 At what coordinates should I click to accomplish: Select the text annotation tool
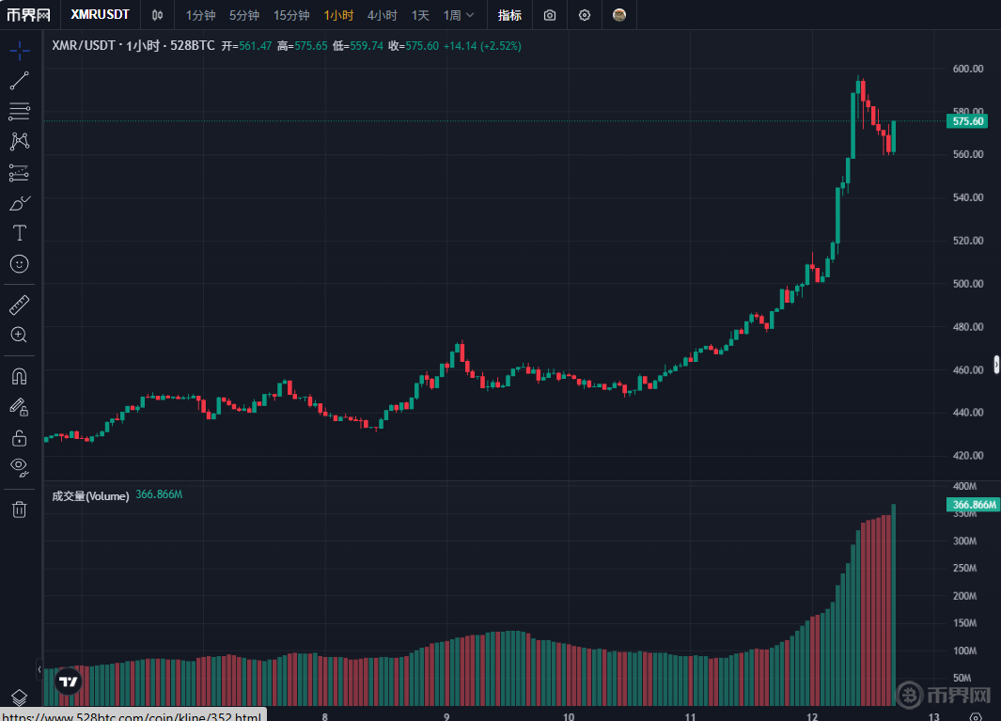[19, 233]
